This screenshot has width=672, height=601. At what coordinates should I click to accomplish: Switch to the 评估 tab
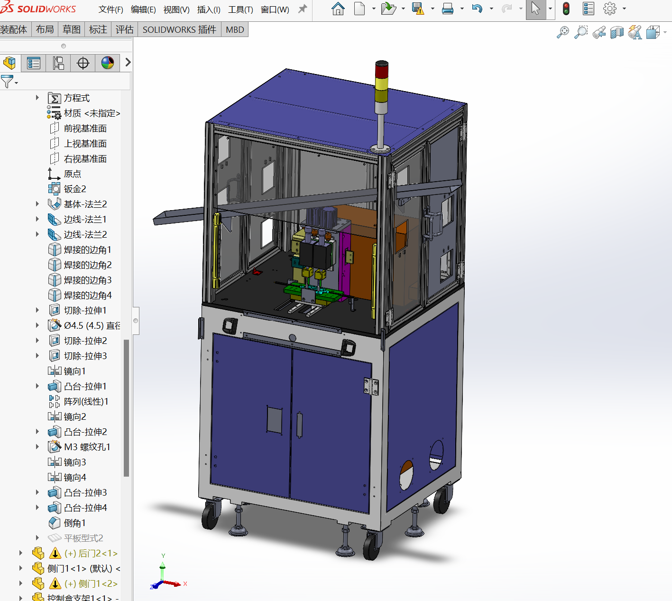(125, 29)
